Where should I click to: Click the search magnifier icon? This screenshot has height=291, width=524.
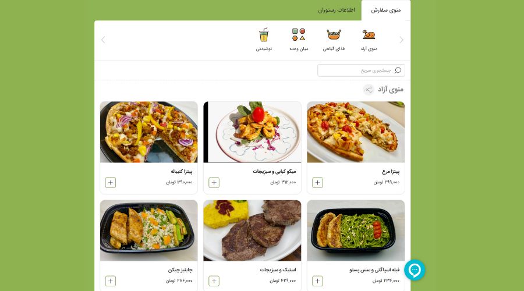click(398, 70)
